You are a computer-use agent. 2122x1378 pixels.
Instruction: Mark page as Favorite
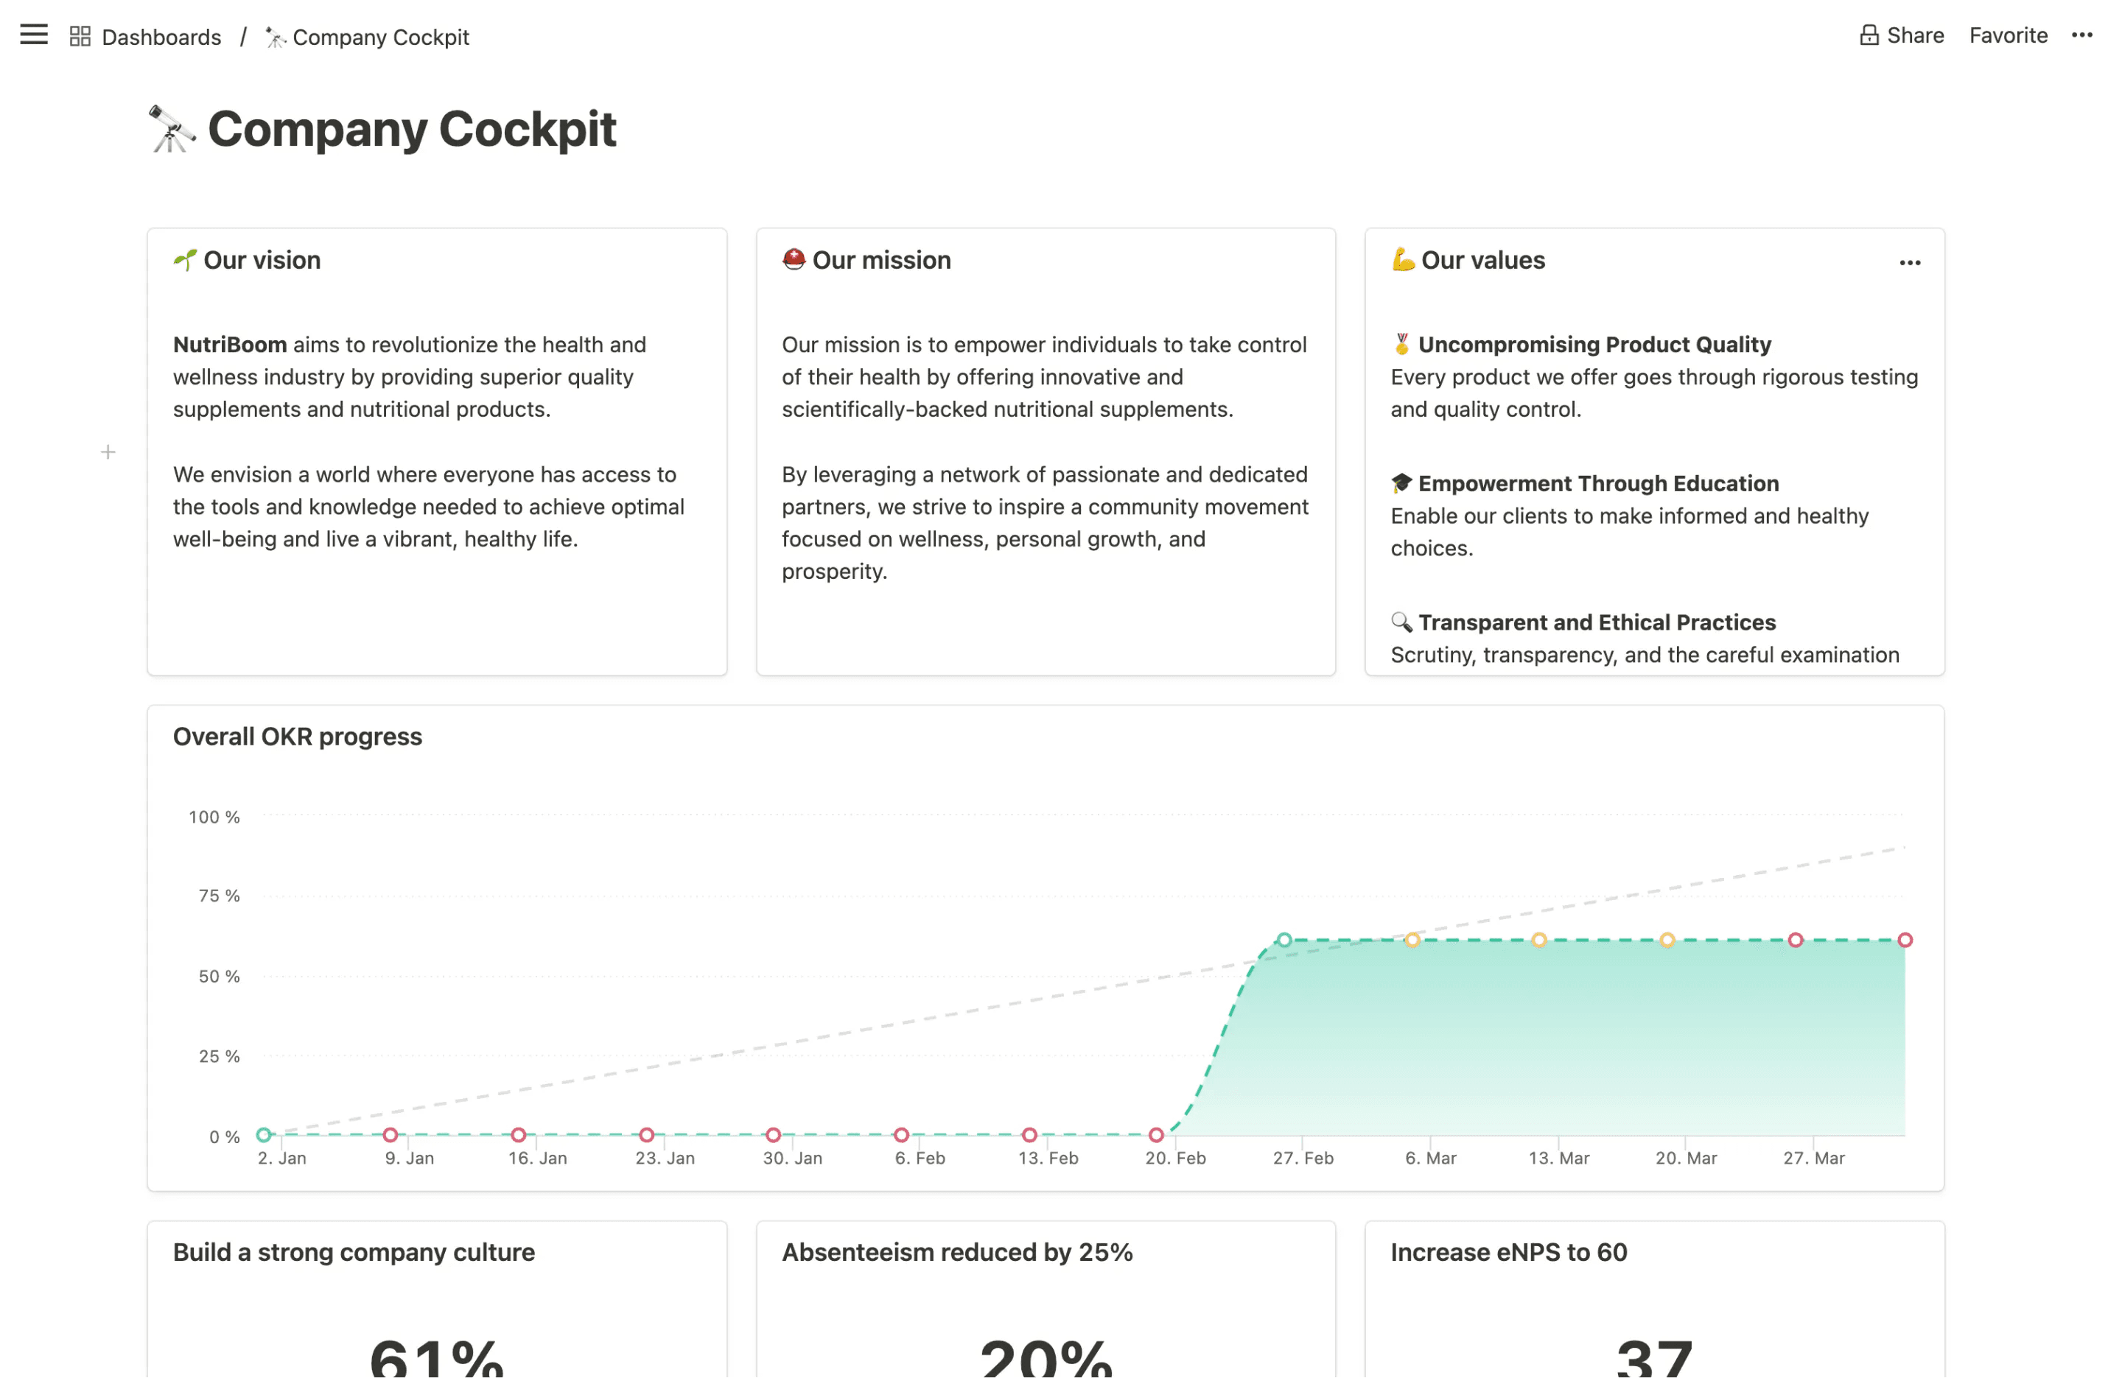(x=2008, y=35)
